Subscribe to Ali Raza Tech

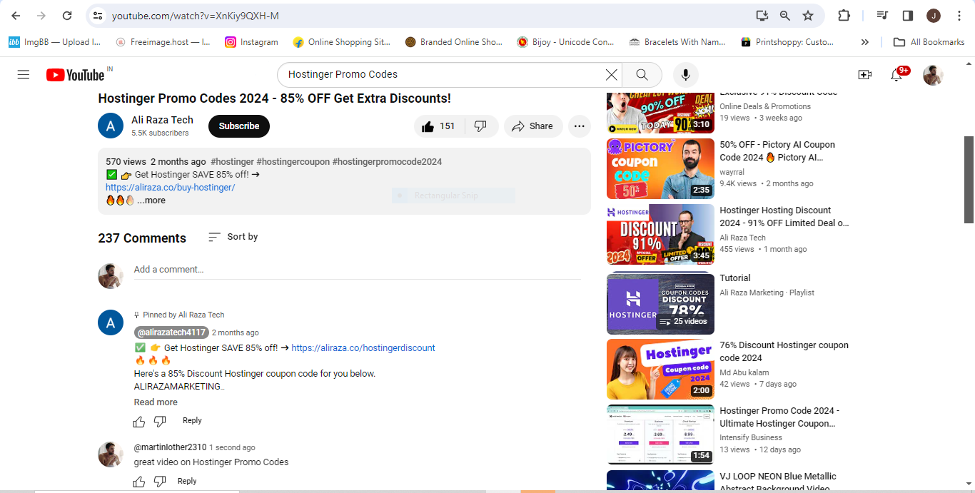coord(239,126)
